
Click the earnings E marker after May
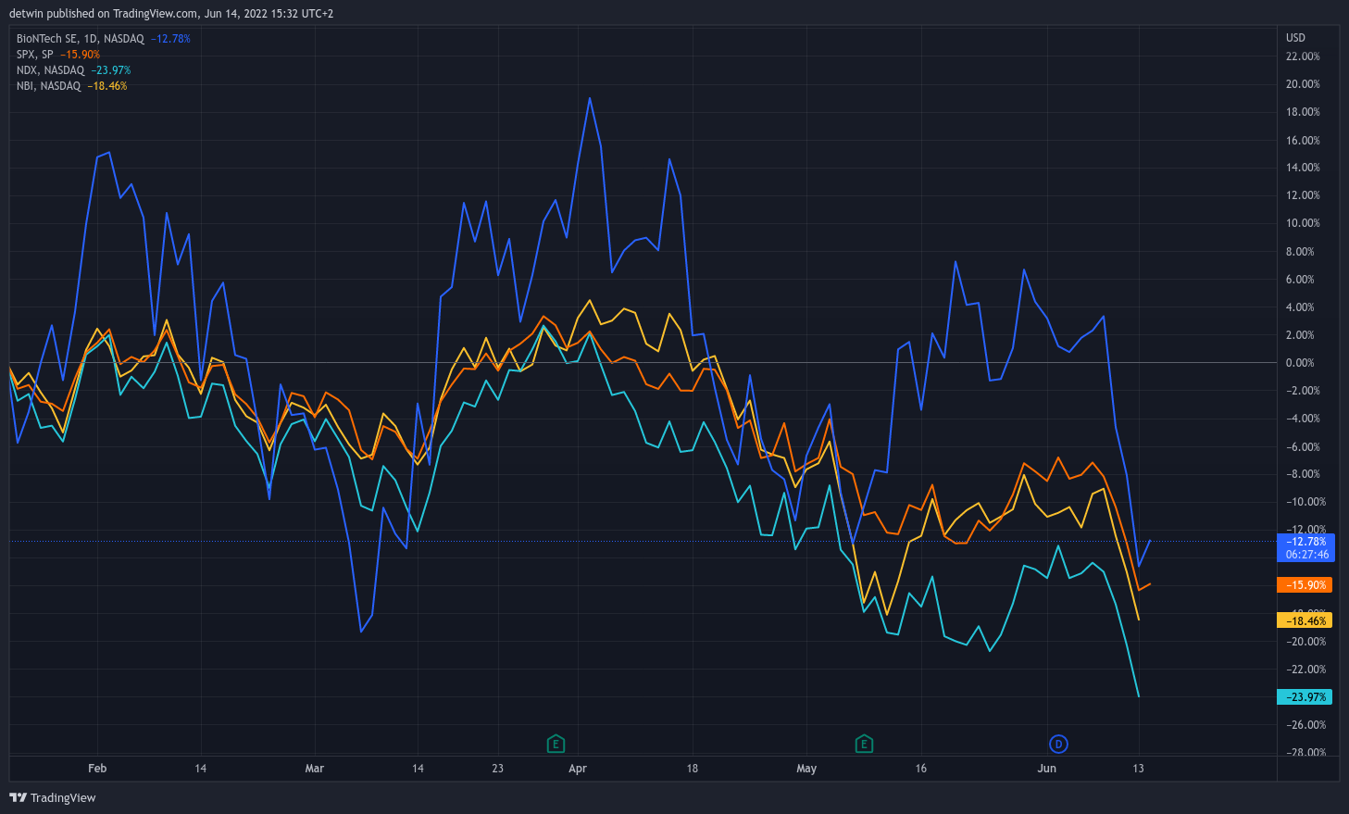tap(864, 744)
